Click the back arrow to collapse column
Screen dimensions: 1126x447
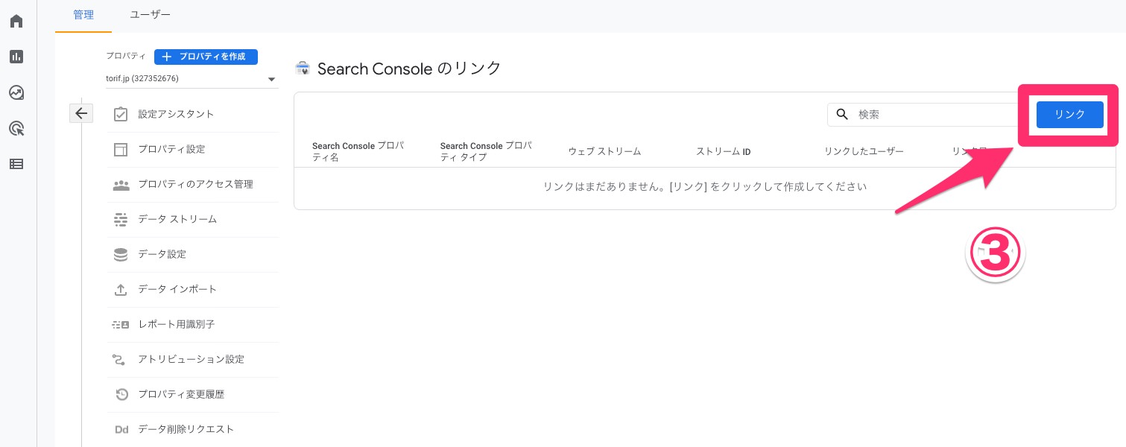click(81, 113)
